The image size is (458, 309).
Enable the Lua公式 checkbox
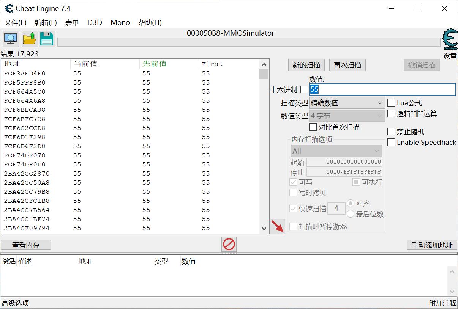pyautogui.click(x=391, y=103)
